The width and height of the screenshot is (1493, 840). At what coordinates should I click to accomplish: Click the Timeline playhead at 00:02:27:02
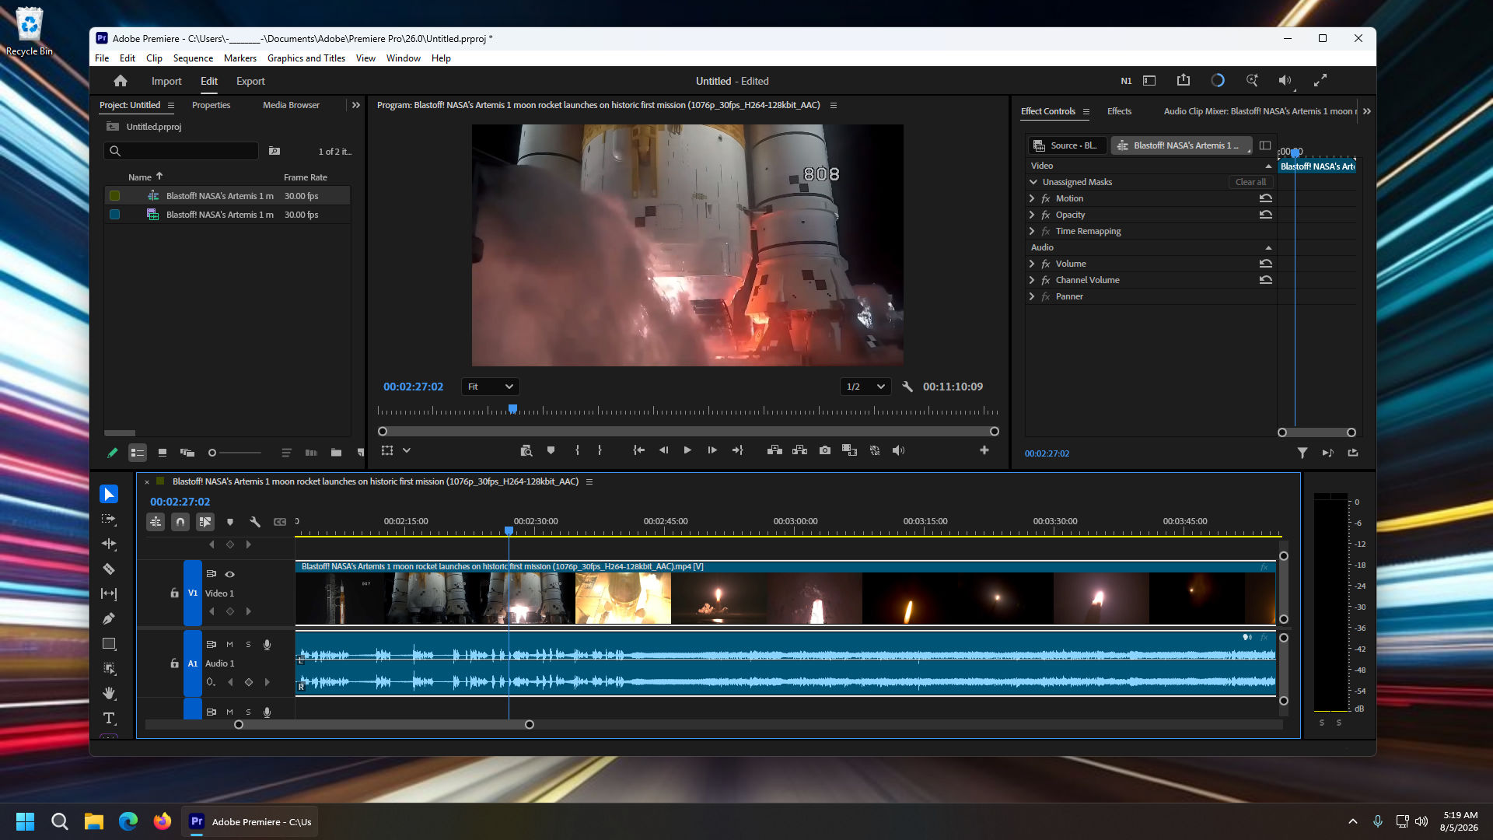[x=509, y=530]
